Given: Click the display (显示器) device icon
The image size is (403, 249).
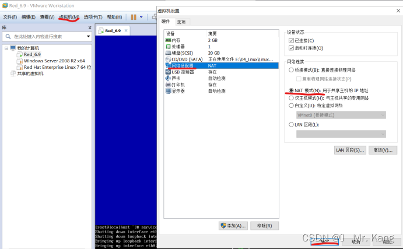Looking at the screenshot, I should 168,91.
